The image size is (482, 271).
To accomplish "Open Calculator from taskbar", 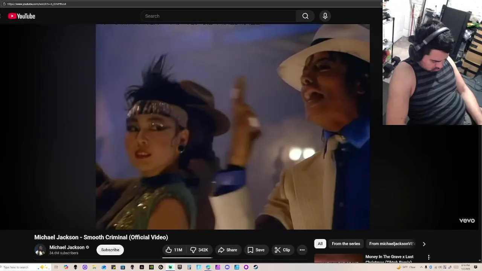I will (189, 267).
